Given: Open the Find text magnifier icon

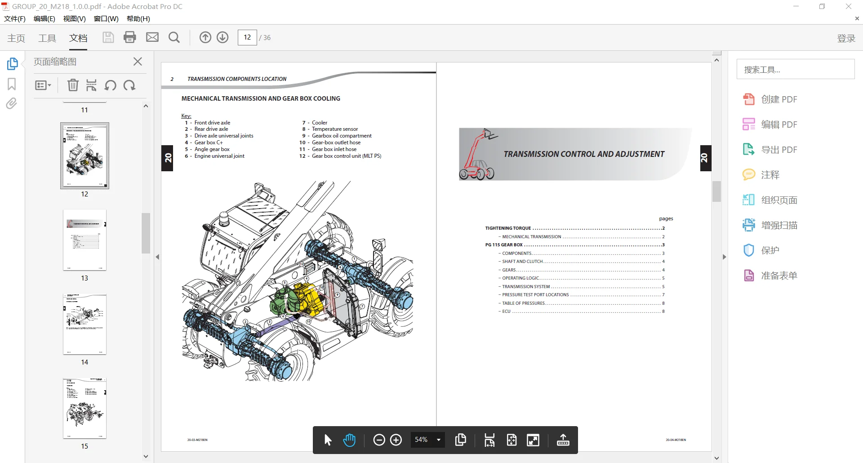Looking at the screenshot, I should click(x=174, y=37).
